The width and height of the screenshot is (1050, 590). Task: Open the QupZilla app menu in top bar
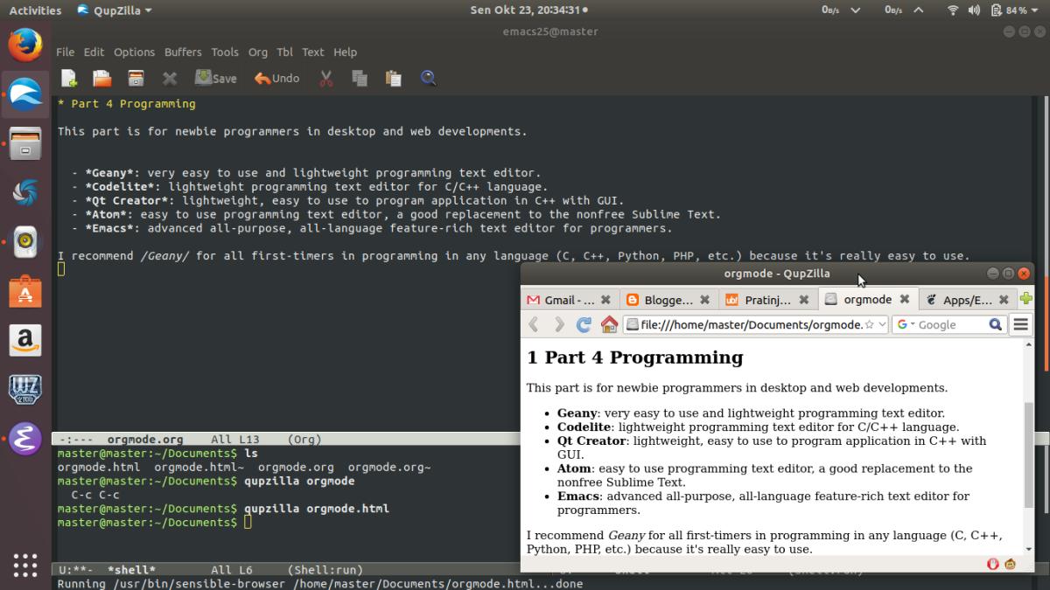click(x=114, y=10)
